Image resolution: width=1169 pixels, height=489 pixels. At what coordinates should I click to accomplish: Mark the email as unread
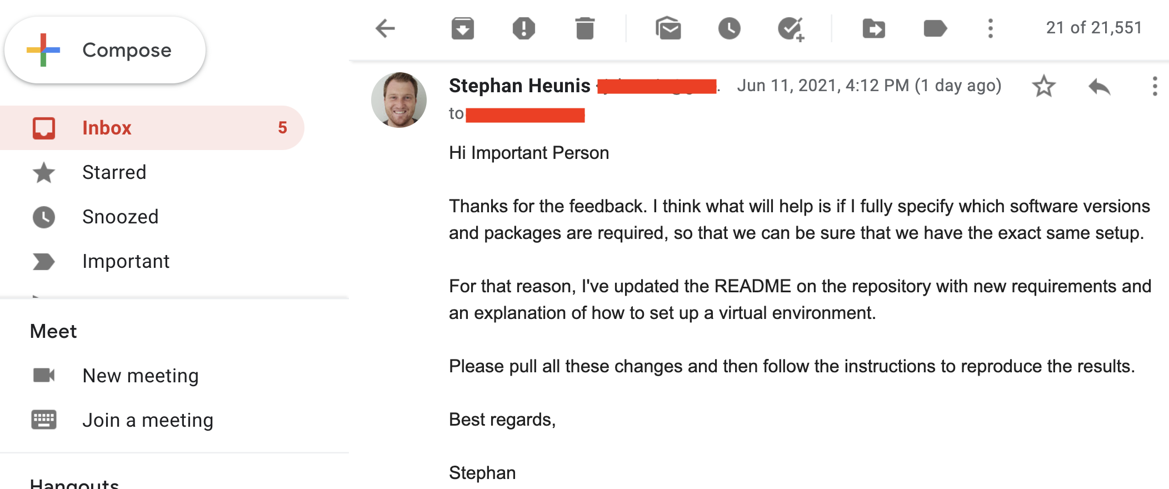point(668,28)
